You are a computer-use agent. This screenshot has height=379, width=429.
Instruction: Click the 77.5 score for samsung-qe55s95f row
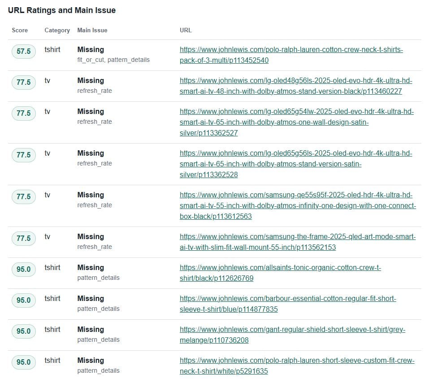click(23, 196)
